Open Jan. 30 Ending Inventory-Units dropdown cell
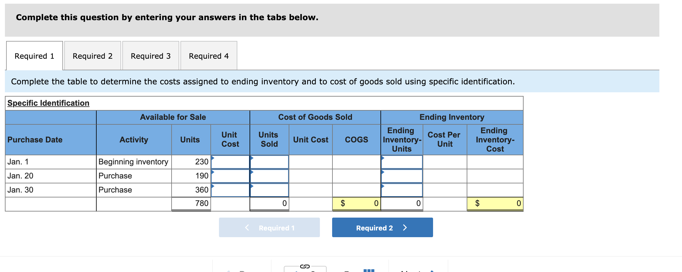This screenshot has height=272, width=682. pyautogui.click(x=402, y=190)
